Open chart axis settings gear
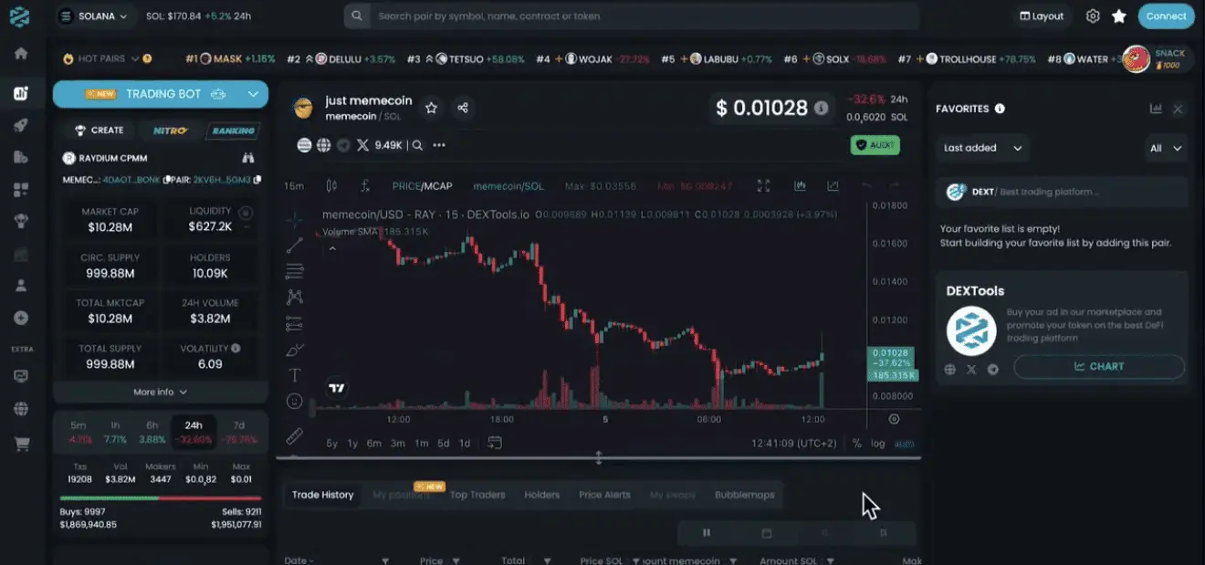Screen dimensions: 1205x565 [x=894, y=419]
